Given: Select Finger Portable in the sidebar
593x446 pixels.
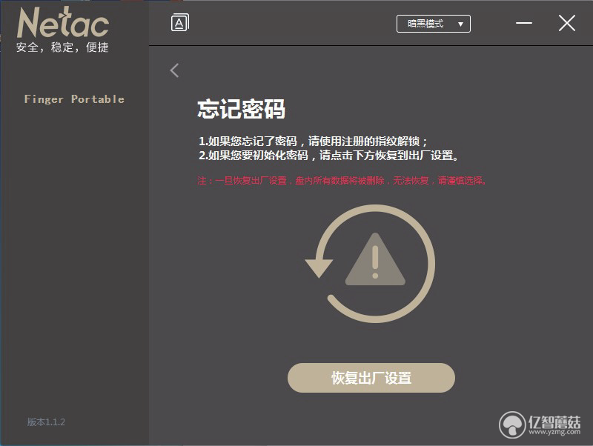Looking at the screenshot, I should tap(74, 99).
